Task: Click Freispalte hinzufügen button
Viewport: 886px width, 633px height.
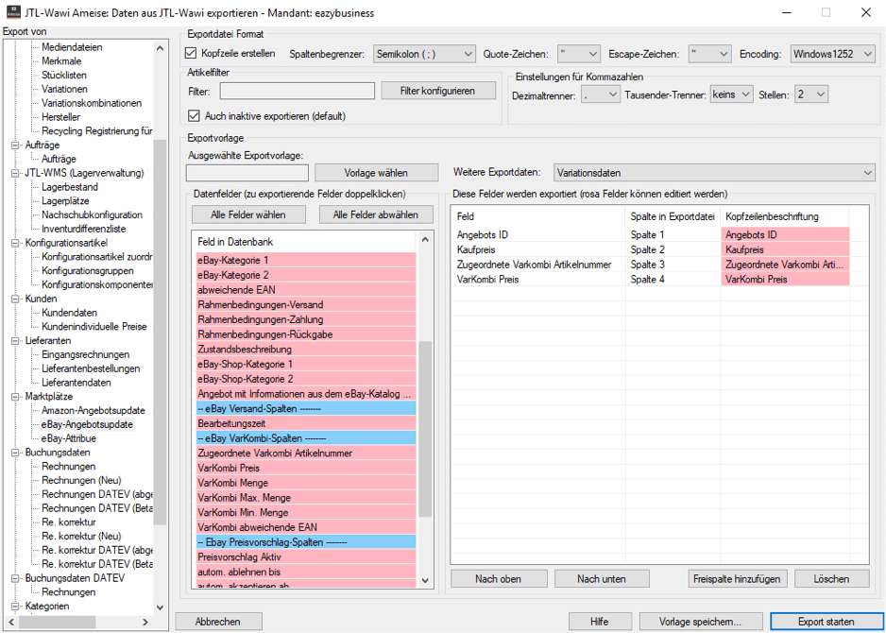Action: [x=737, y=579]
